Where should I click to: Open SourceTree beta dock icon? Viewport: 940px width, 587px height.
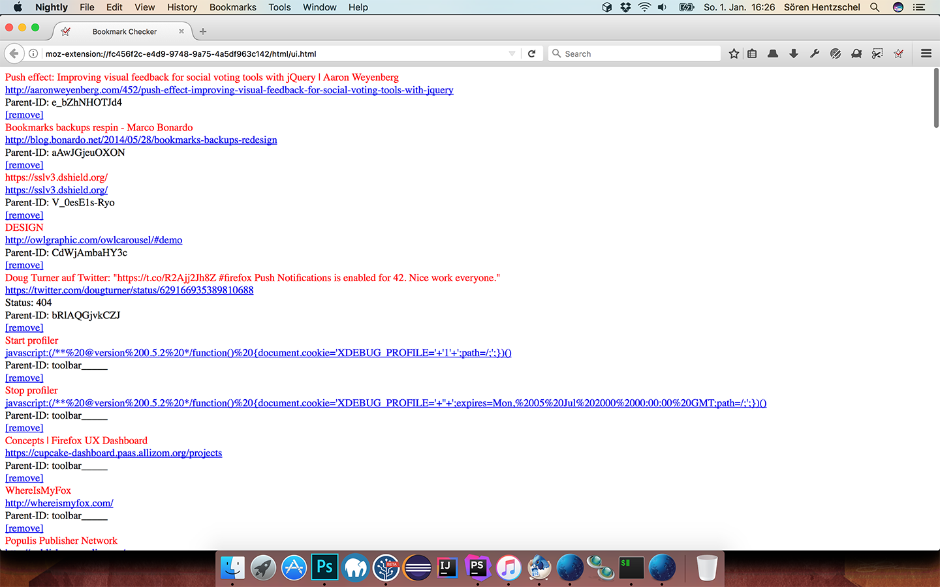pyautogui.click(x=386, y=567)
